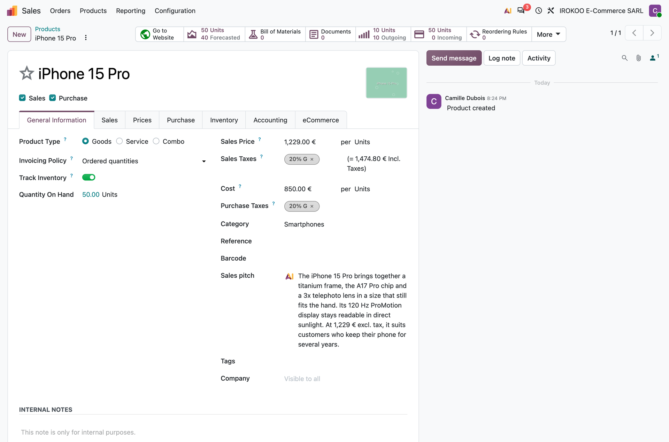The image size is (669, 442).
Task: Uncheck the Purchase checkbox
Action: coord(52,98)
